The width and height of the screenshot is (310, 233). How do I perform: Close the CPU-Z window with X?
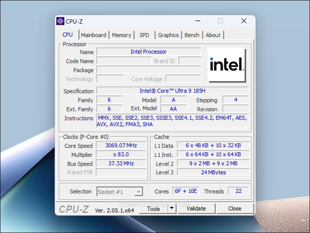pos(244,21)
